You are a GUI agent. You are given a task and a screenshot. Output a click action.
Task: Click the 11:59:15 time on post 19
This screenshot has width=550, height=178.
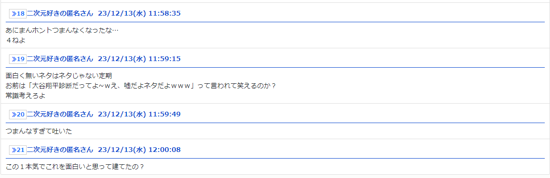pos(164,59)
